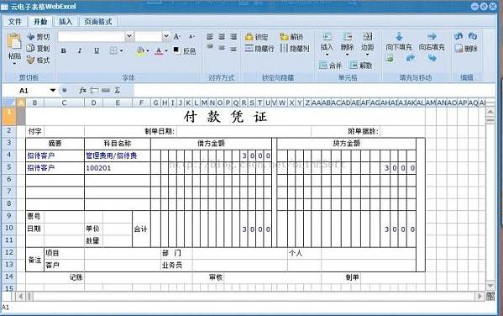
Task: Open the A1 name box dropdown
Action: tap(53, 91)
